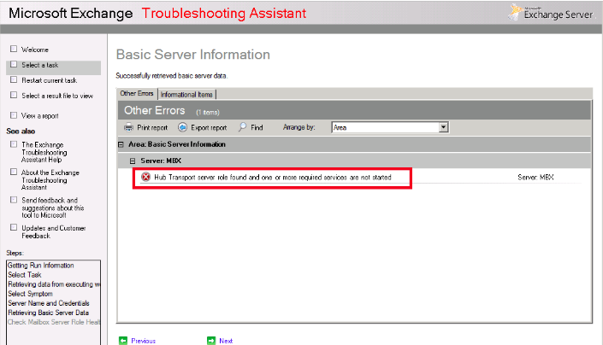Viewport: 603px width, 345px height.
Task: Open About the Exchange Troubleshooting Assistant link
Action: pyautogui.click(x=50, y=179)
